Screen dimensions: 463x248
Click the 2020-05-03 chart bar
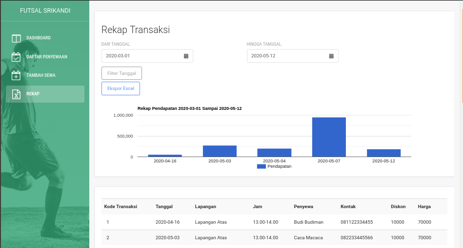[x=220, y=151]
